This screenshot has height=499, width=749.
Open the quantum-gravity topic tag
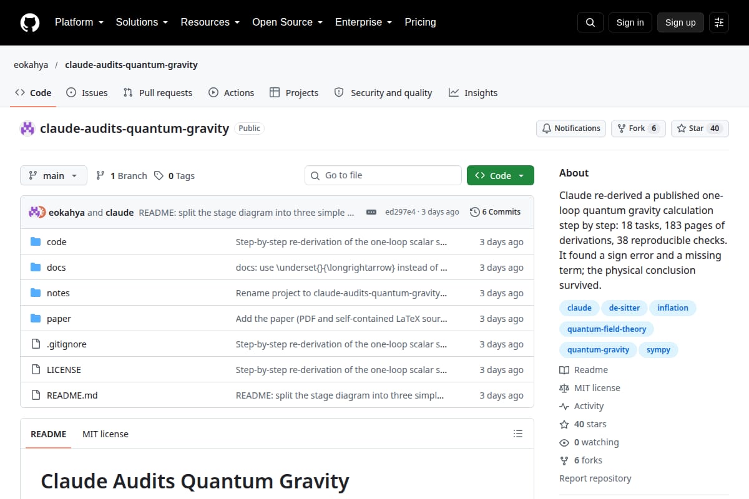click(x=598, y=350)
